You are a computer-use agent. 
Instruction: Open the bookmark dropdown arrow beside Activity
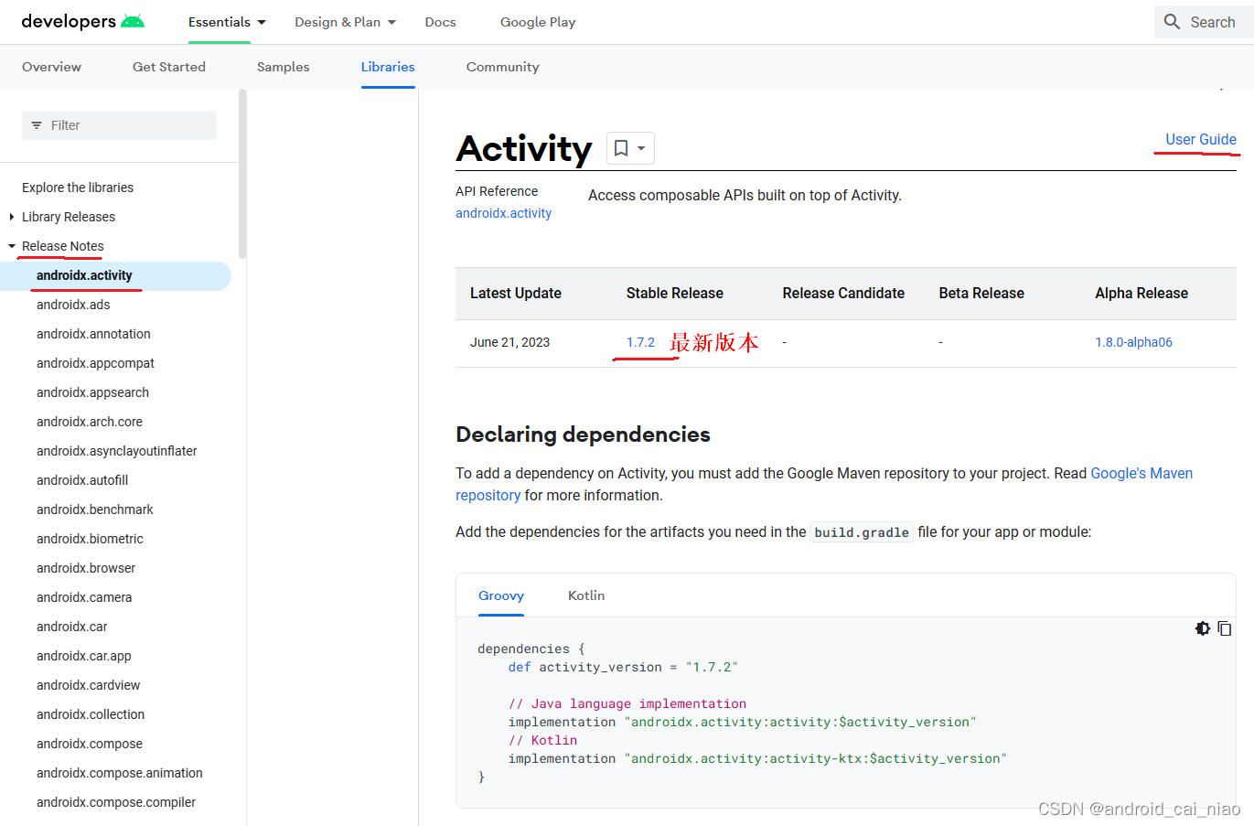point(641,148)
